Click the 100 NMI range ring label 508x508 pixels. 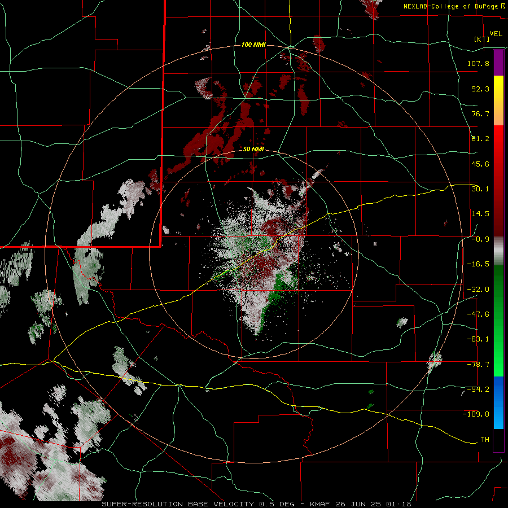pos(253,45)
